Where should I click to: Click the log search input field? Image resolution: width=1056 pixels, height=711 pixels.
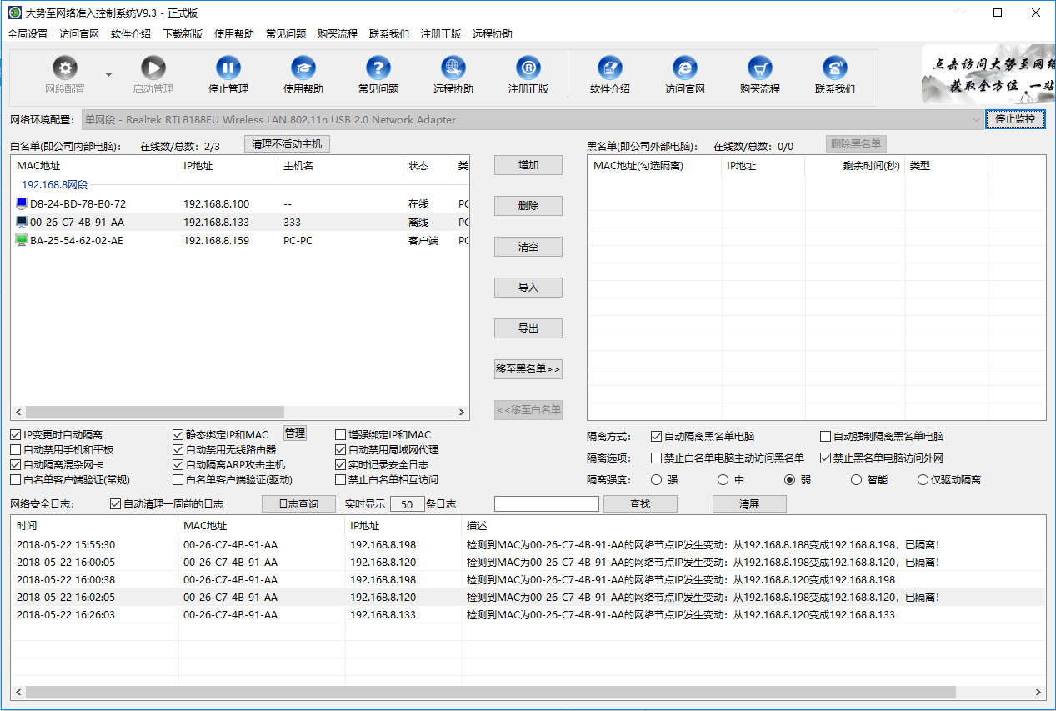(546, 504)
